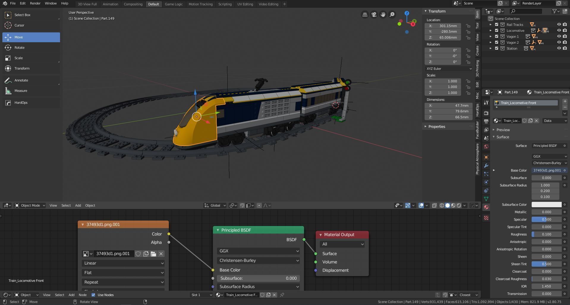570x305 pixels.
Task: Choose the Rotate tool
Action: [31, 48]
